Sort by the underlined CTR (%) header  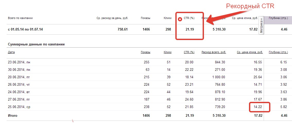click(x=189, y=52)
